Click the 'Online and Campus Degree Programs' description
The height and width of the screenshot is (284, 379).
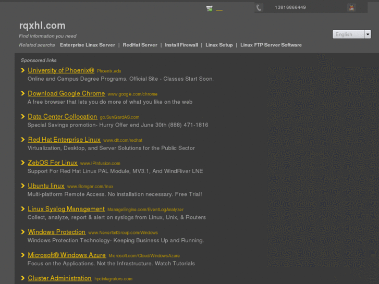(120, 79)
